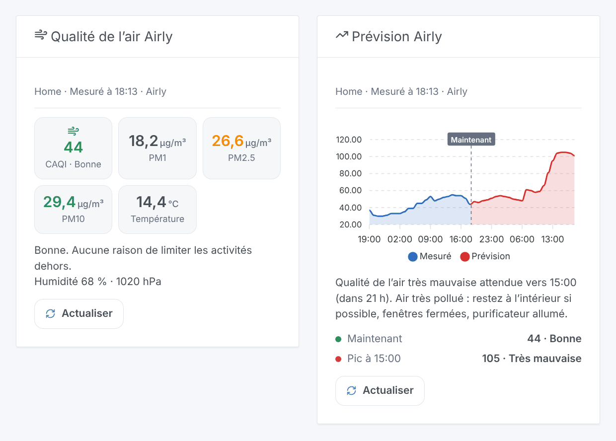The image size is (616, 441).
Task: Click the 120.00 y-axis label
Action: coord(349,139)
